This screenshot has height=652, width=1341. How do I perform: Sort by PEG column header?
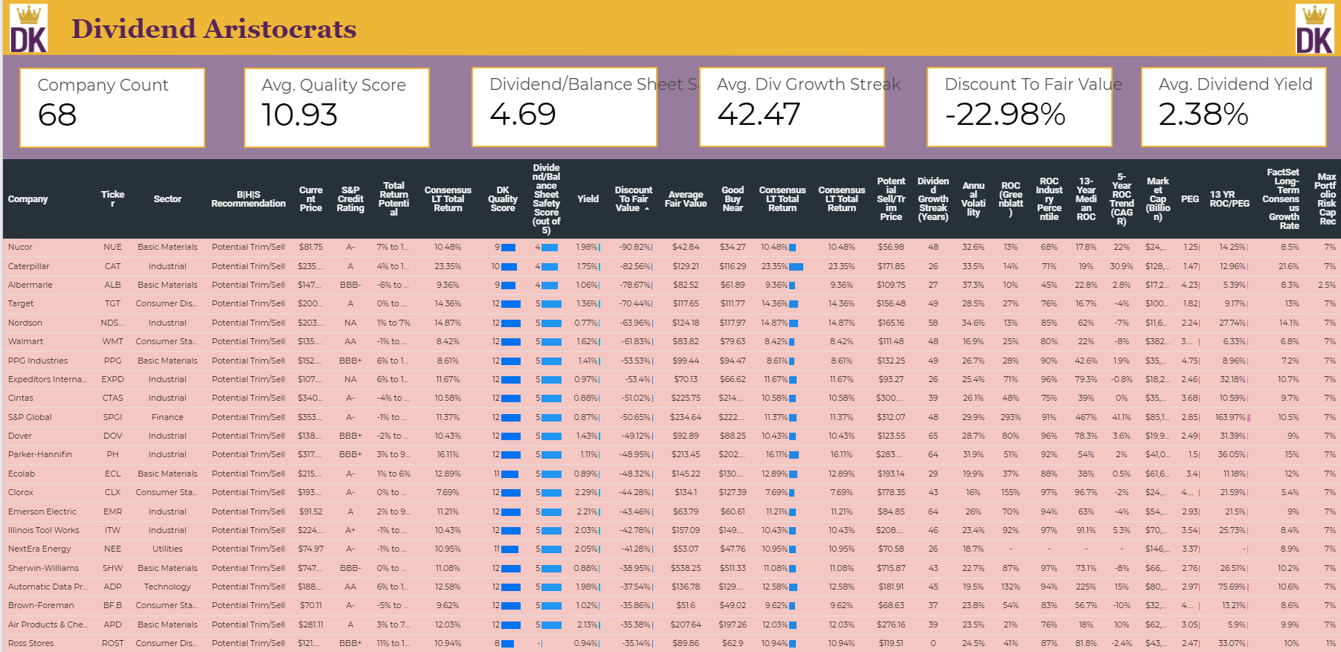1190,199
